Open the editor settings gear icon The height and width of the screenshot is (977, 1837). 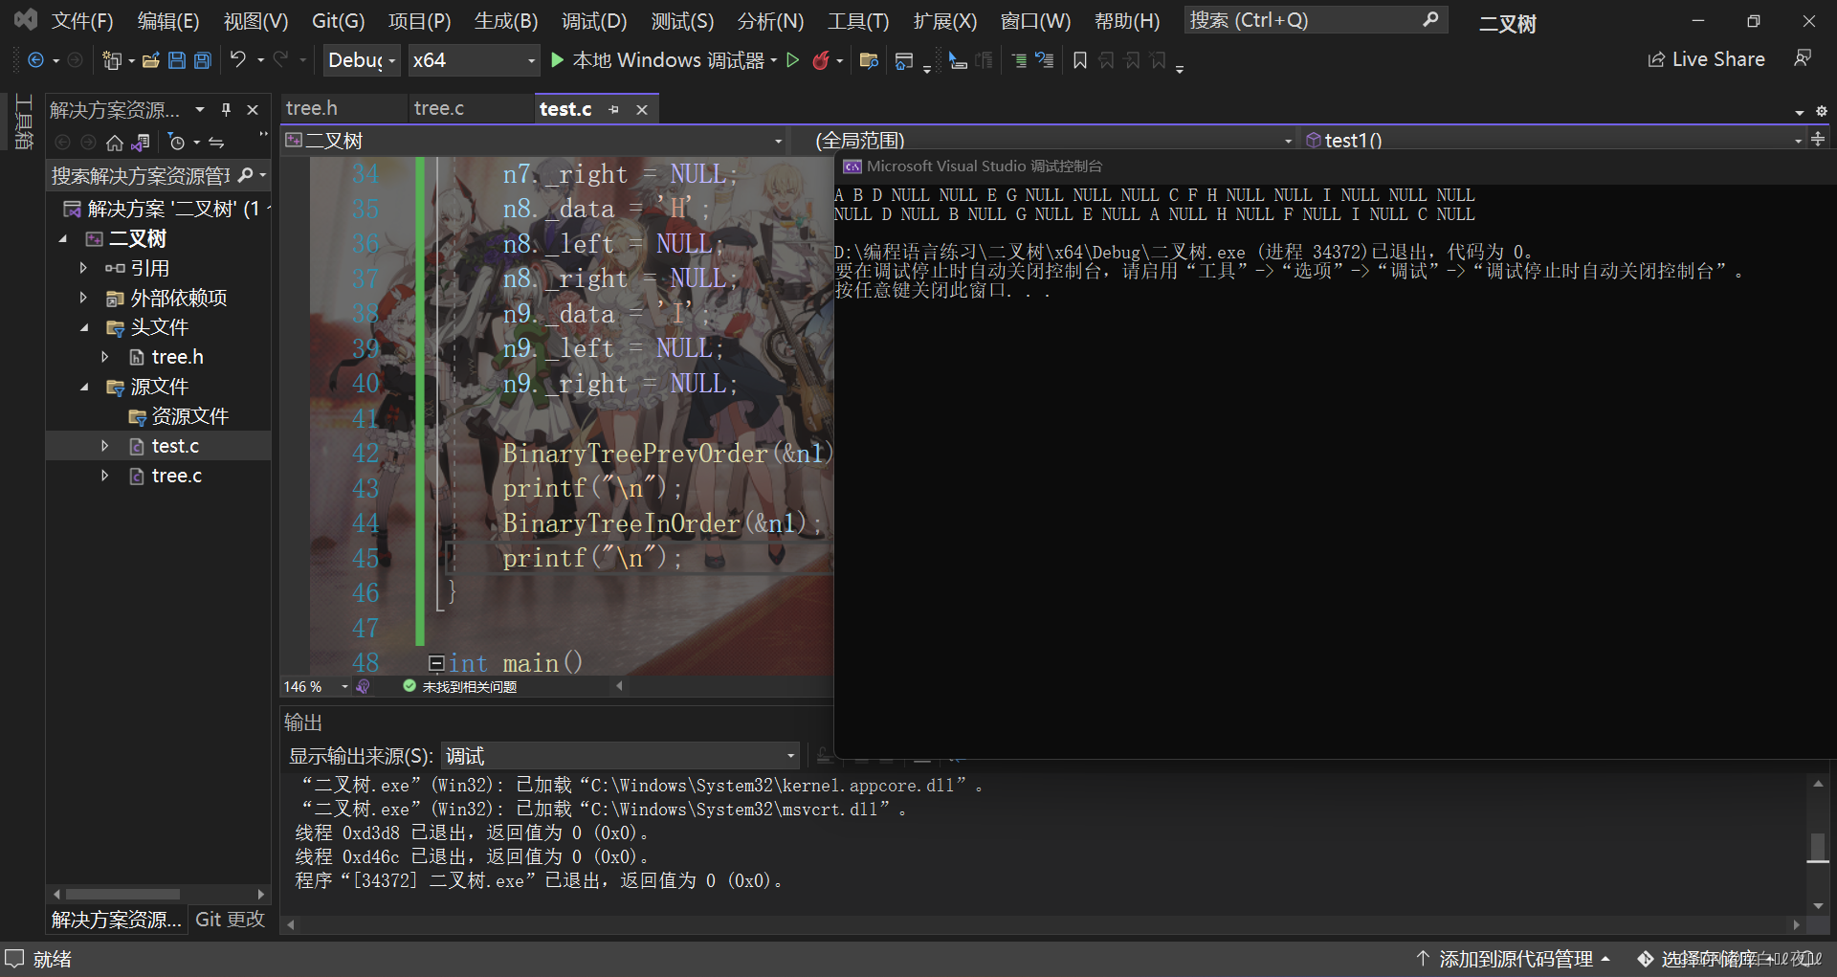[1822, 111]
